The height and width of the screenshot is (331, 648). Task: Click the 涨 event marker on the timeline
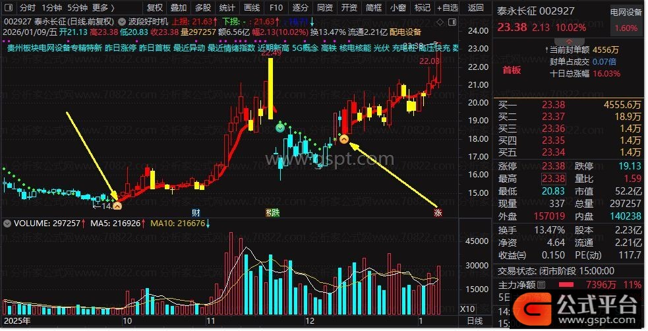click(x=438, y=212)
